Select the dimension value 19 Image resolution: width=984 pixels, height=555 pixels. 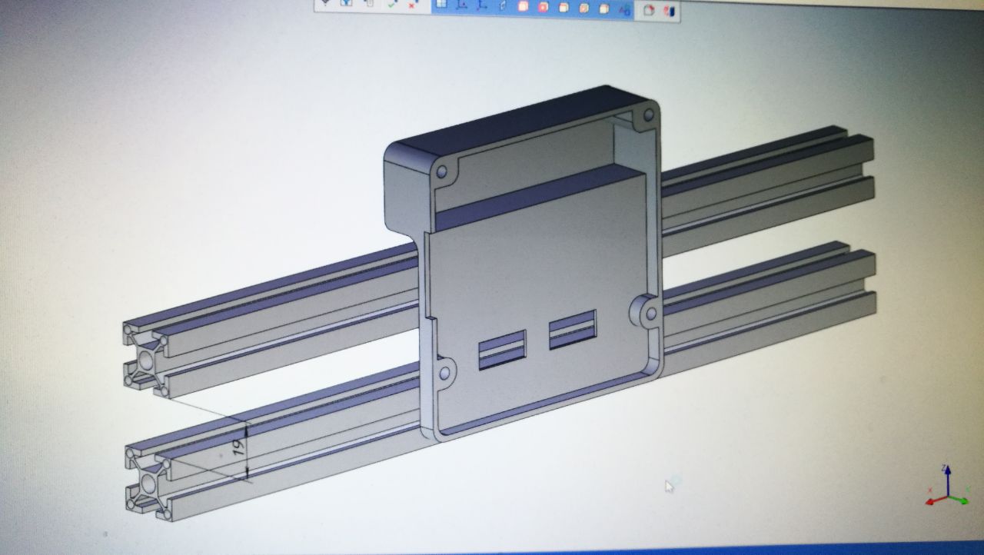[238, 447]
